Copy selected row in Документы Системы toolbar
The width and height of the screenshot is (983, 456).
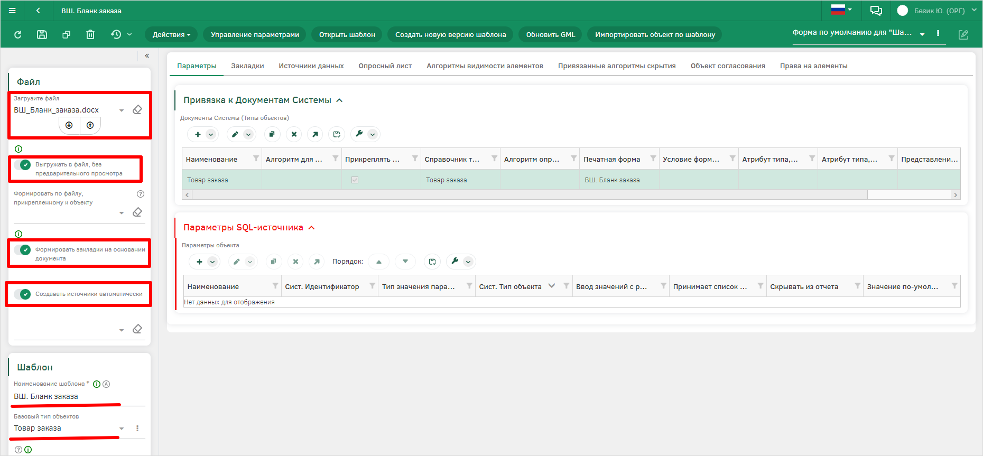272,134
